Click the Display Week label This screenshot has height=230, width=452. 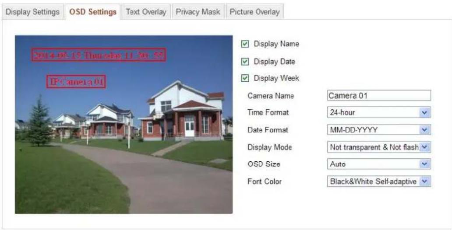[276, 78]
